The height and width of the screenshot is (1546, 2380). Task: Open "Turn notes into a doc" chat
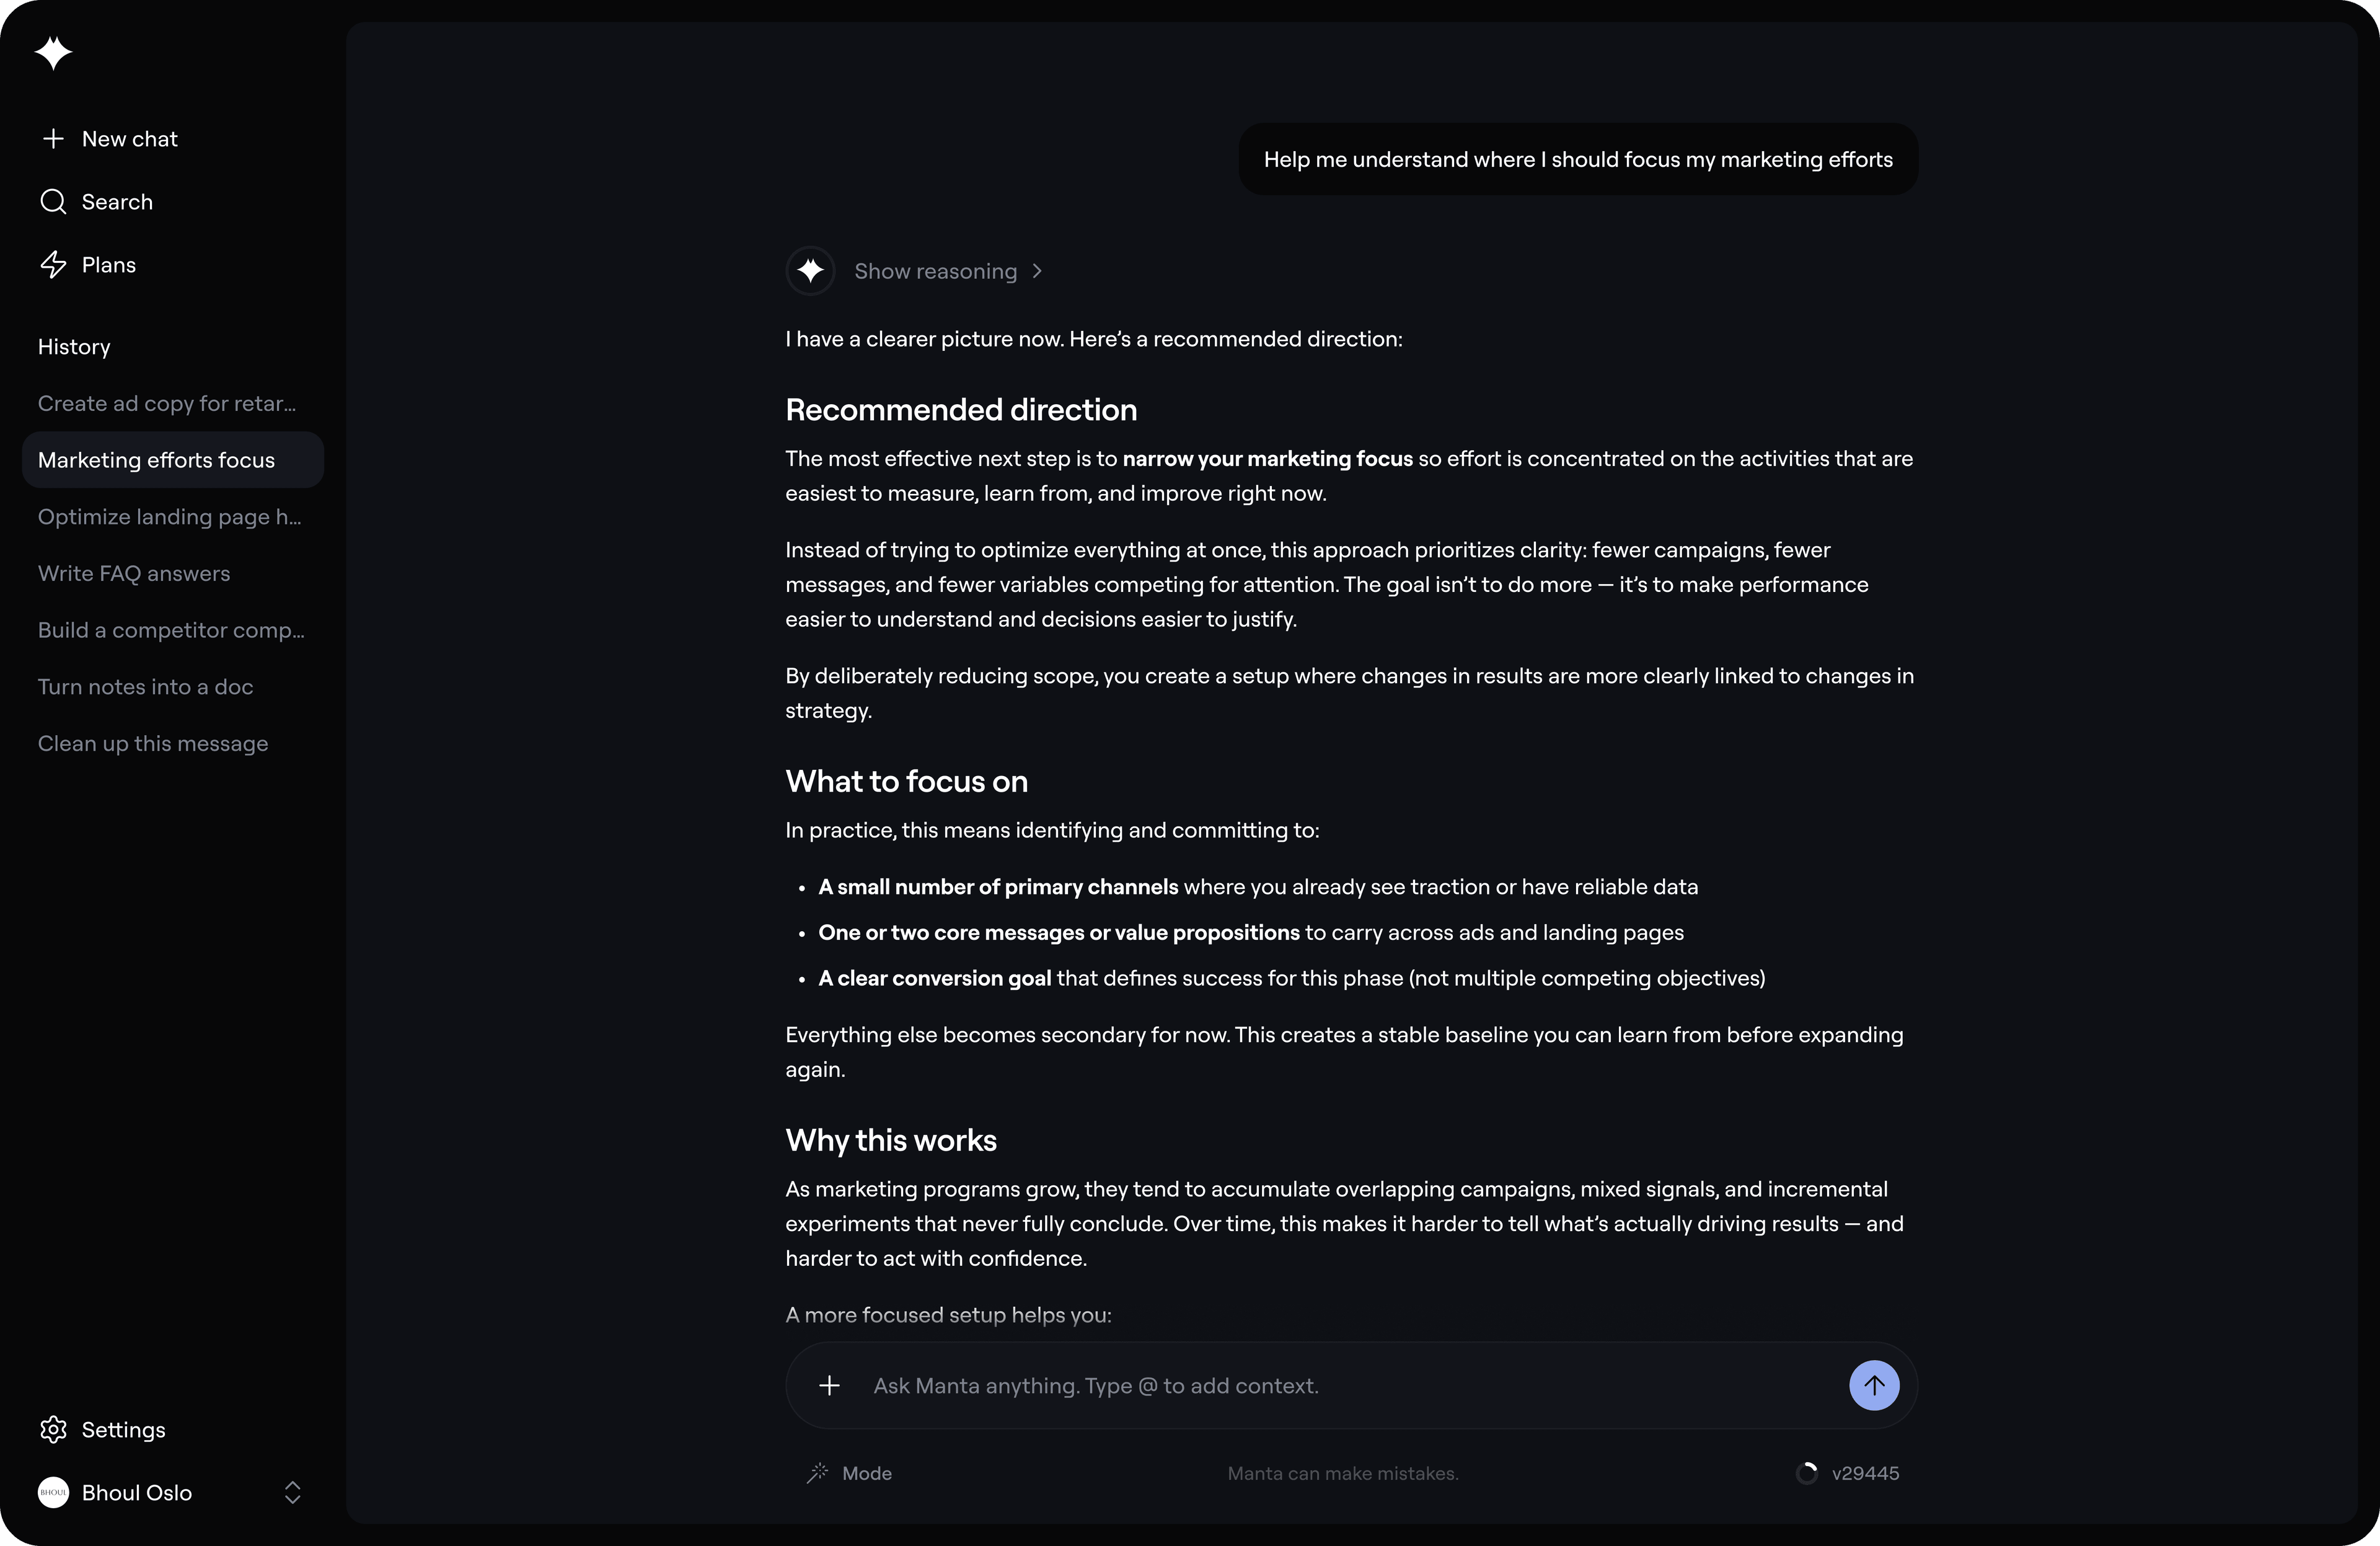(146, 687)
